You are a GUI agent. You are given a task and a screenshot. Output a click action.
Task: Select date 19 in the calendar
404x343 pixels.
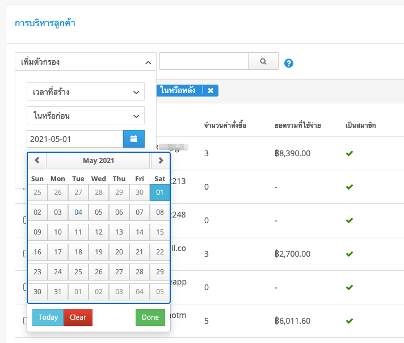point(98,252)
